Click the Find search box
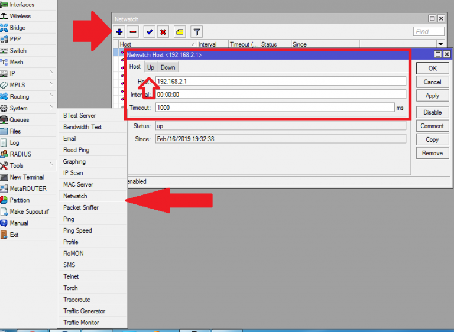This screenshot has height=332, width=454. pos(429,32)
